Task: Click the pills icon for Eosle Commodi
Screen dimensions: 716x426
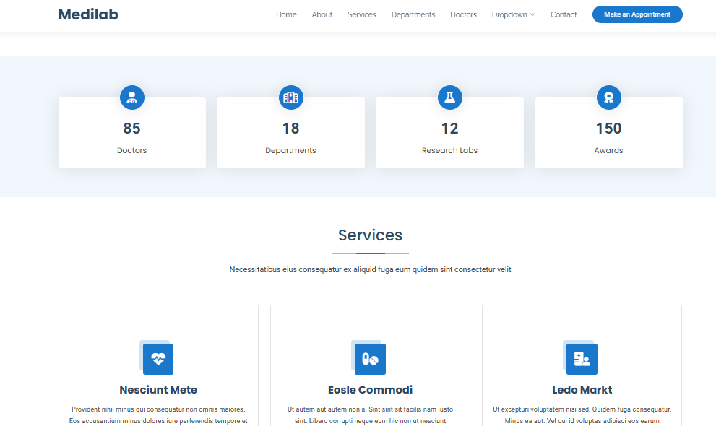Action: pos(370,359)
